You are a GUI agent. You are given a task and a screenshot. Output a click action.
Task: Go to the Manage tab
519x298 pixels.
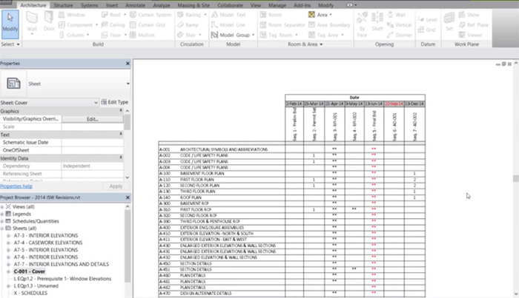[x=277, y=5]
